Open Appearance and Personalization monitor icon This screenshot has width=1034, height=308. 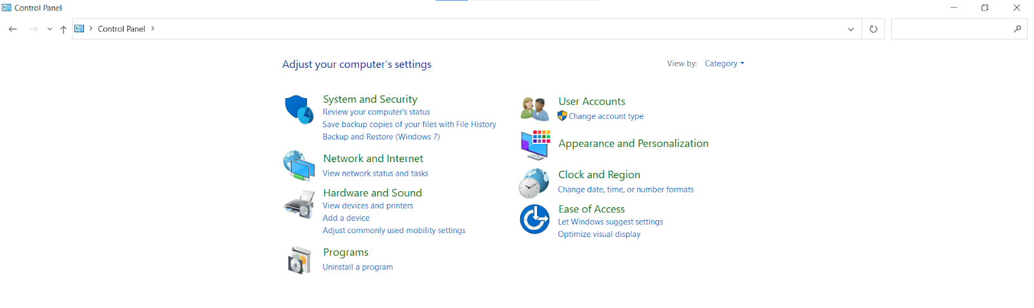(534, 145)
